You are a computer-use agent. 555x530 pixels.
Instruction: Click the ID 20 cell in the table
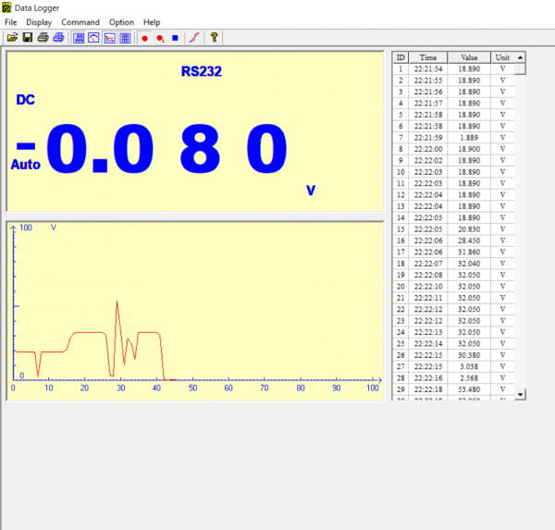tap(401, 287)
